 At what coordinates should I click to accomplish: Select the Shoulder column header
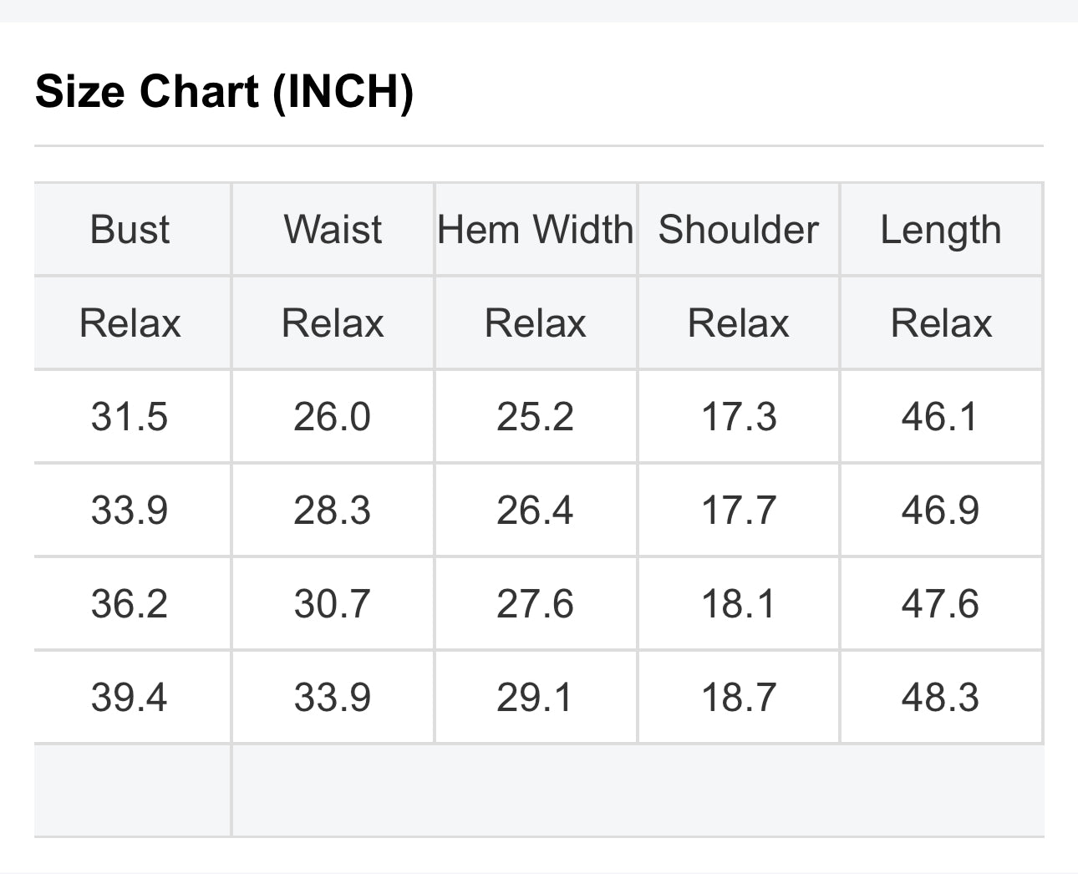[738, 229]
